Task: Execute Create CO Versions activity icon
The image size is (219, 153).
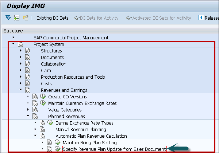Action: pos(43,97)
